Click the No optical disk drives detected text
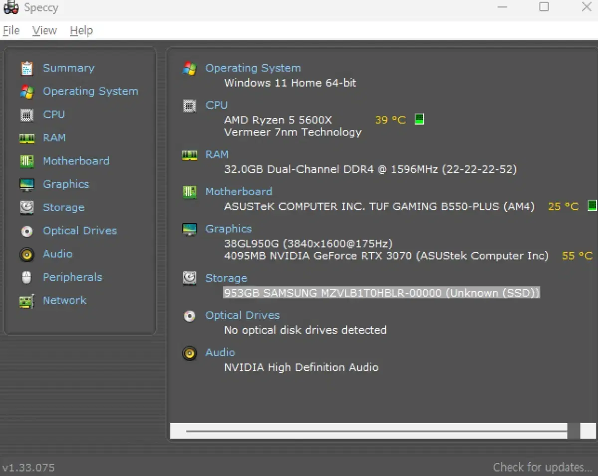 point(305,330)
